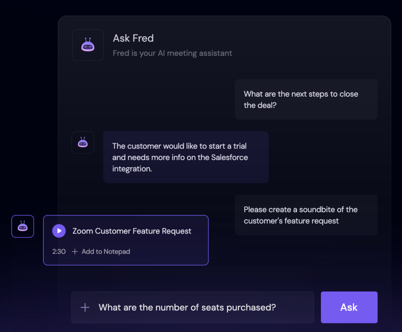Click the AI meeting assistant subtitle
Screen dimensions: 402x332
[172, 53]
